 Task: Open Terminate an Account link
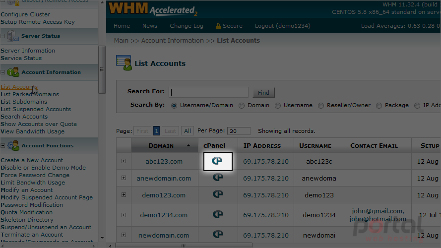point(32,235)
